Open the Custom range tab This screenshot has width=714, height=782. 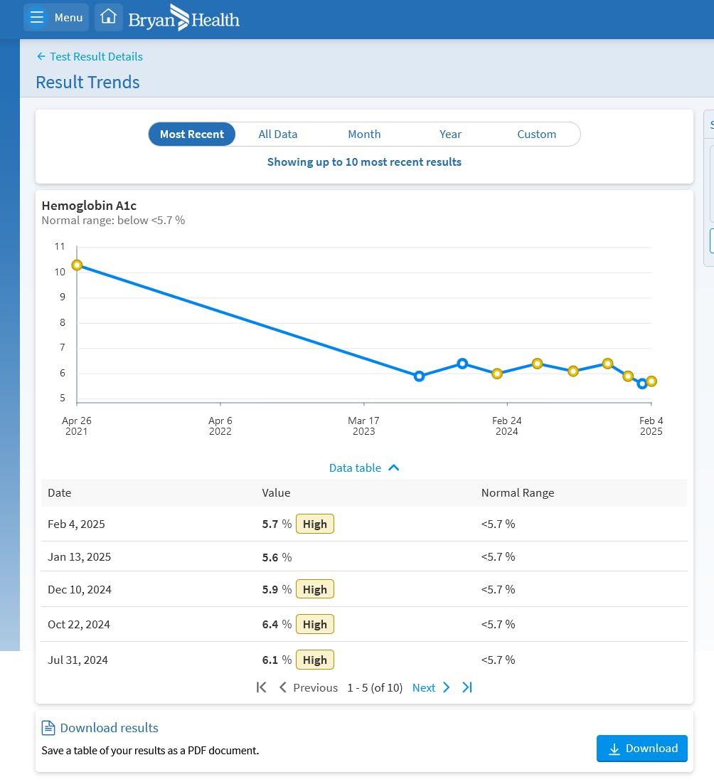coord(536,134)
